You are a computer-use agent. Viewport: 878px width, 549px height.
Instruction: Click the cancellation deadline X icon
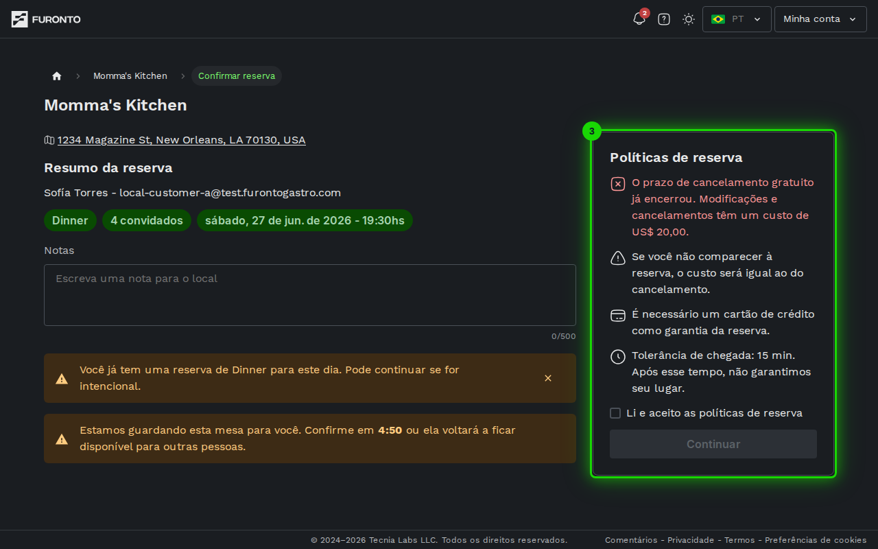click(618, 184)
